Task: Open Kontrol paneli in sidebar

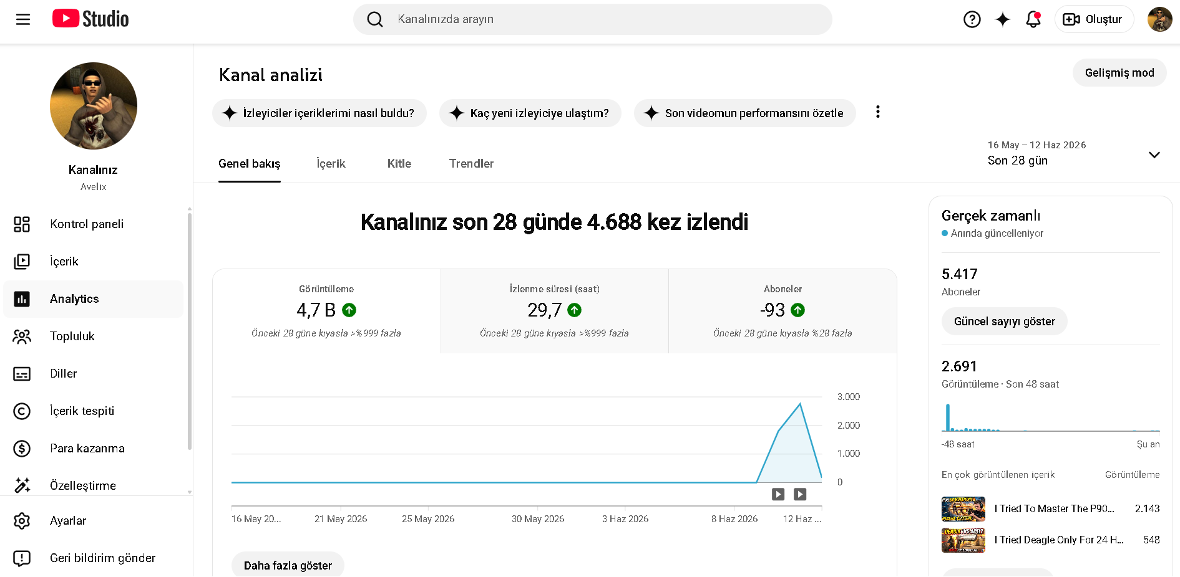Action: (94, 224)
